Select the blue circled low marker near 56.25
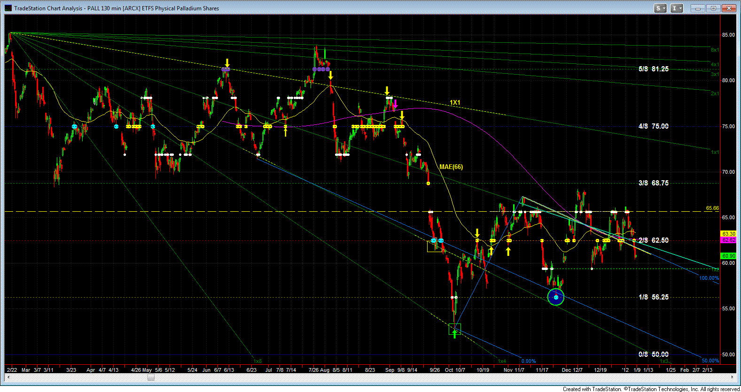 (556, 297)
